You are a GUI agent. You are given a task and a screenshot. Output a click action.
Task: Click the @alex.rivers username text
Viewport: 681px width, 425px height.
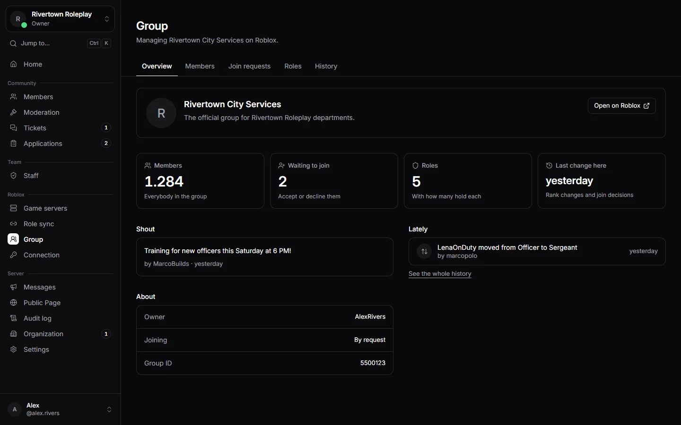click(x=43, y=413)
